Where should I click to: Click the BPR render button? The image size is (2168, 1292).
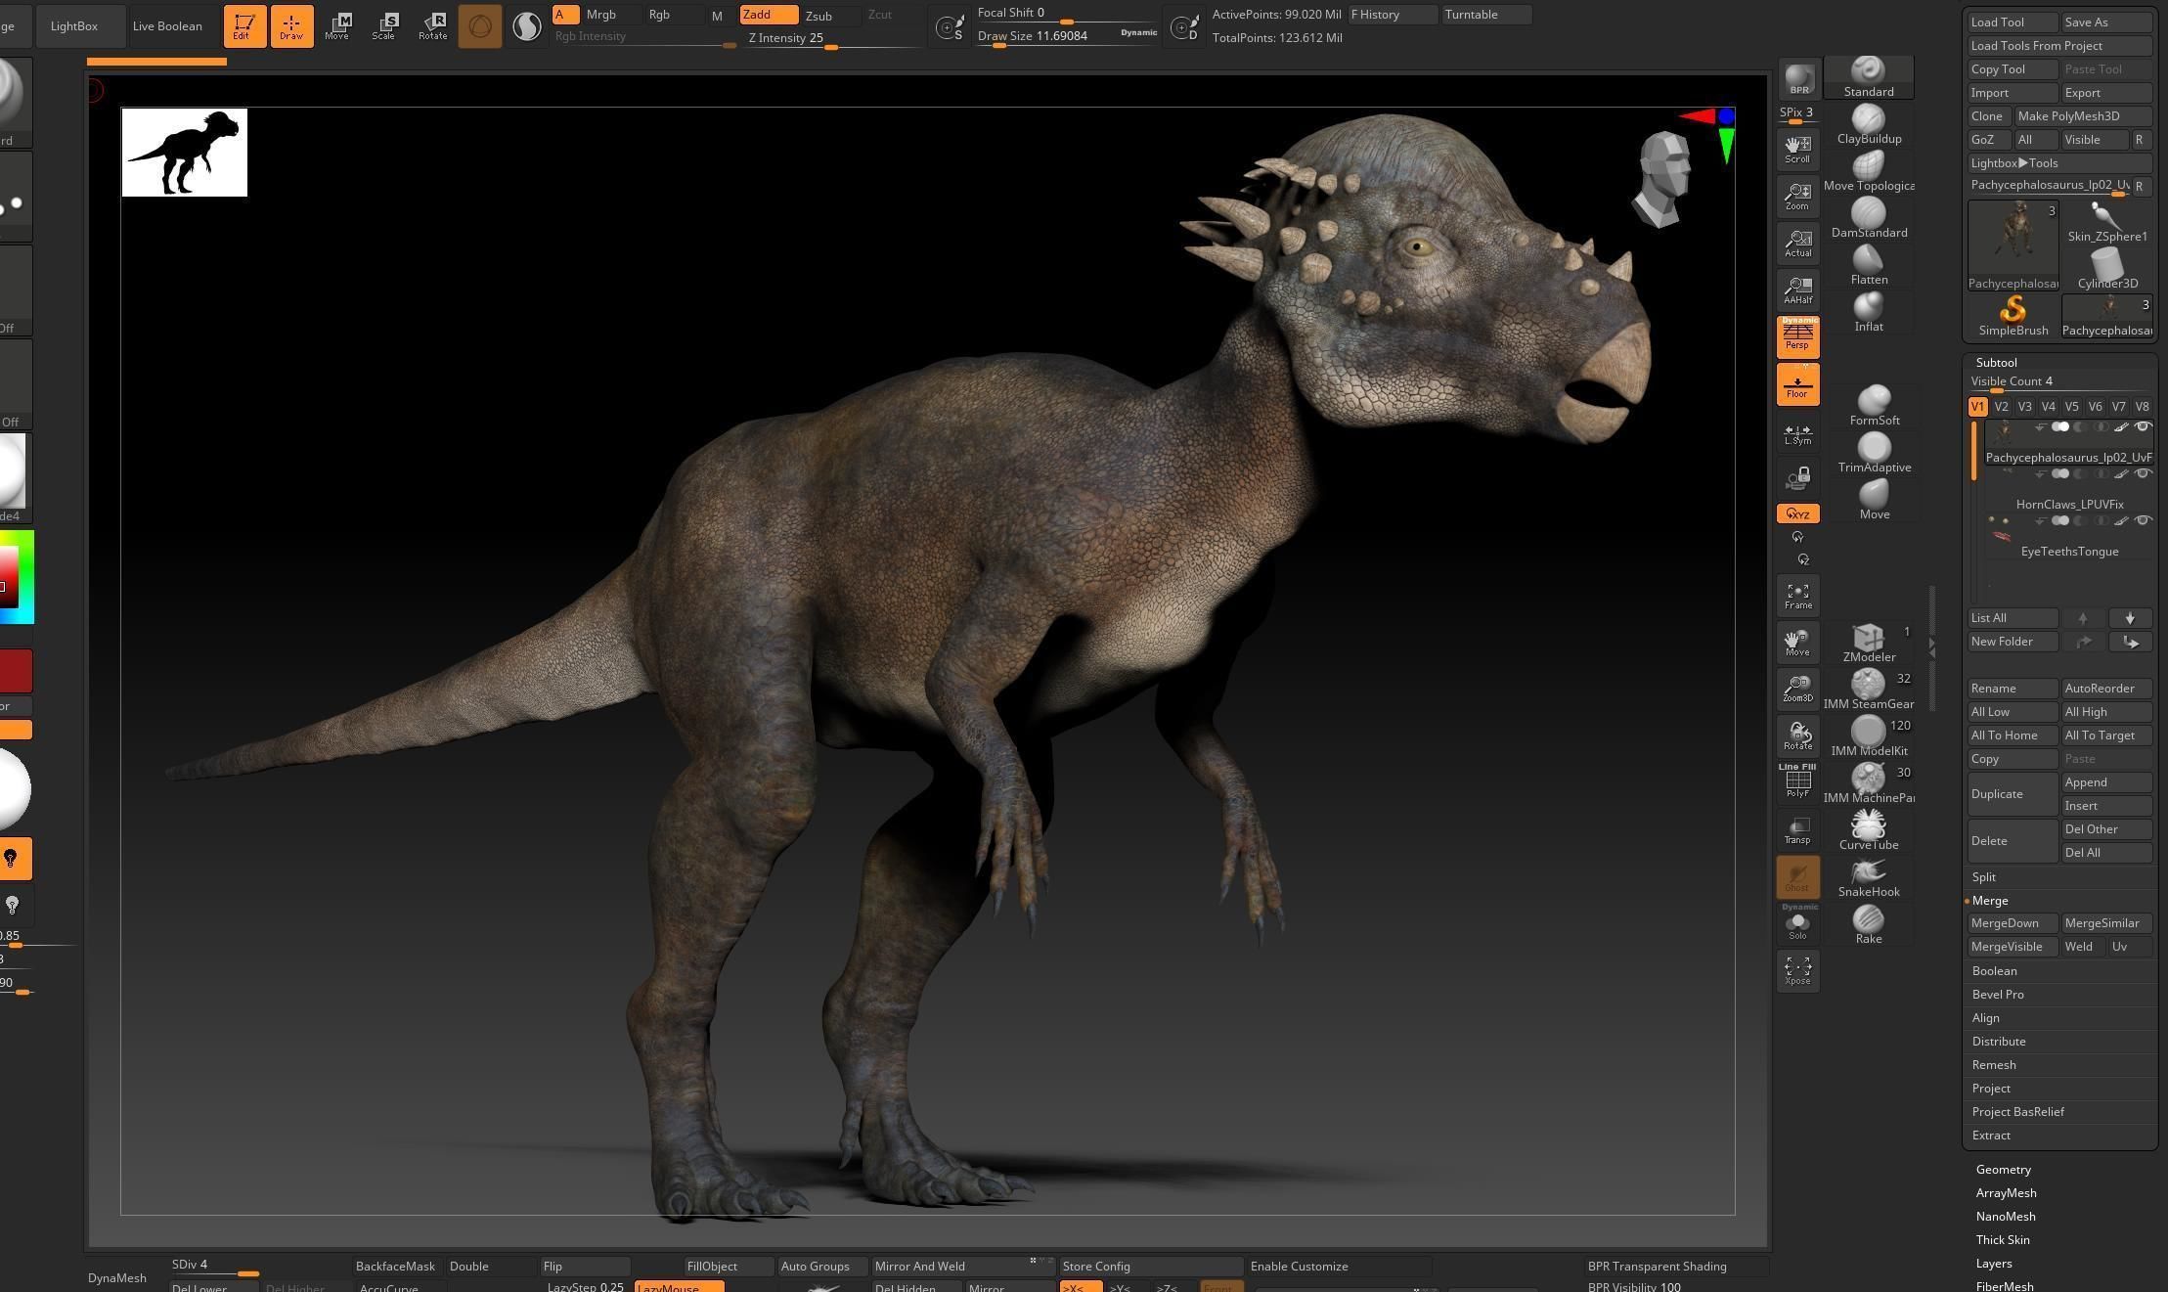coord(1798,79)
